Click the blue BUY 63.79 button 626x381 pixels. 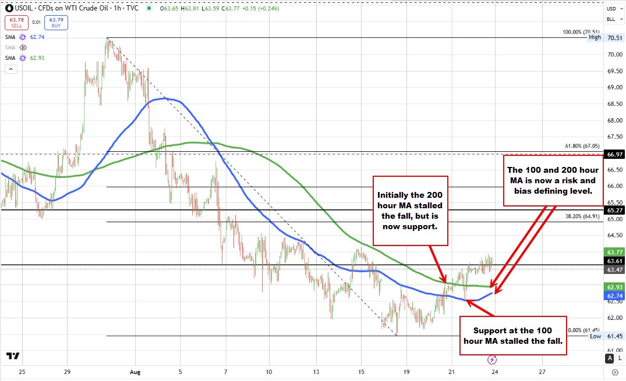(x=56, y=22)
